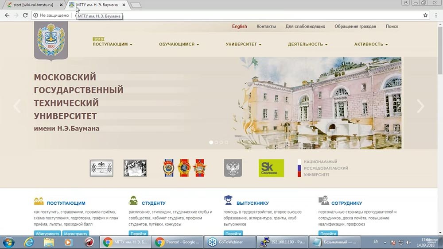443x249 pixels.
Task: Open Windows Explorer folder in the taskbar
Action: 49,242
